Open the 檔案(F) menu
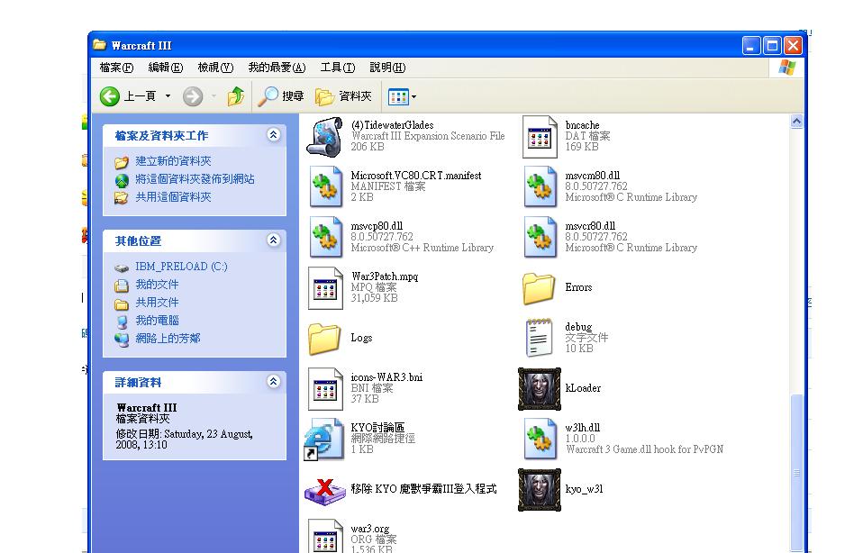This screenshot has height=553, width=863. pyautogui.click(x=117, y=68)
